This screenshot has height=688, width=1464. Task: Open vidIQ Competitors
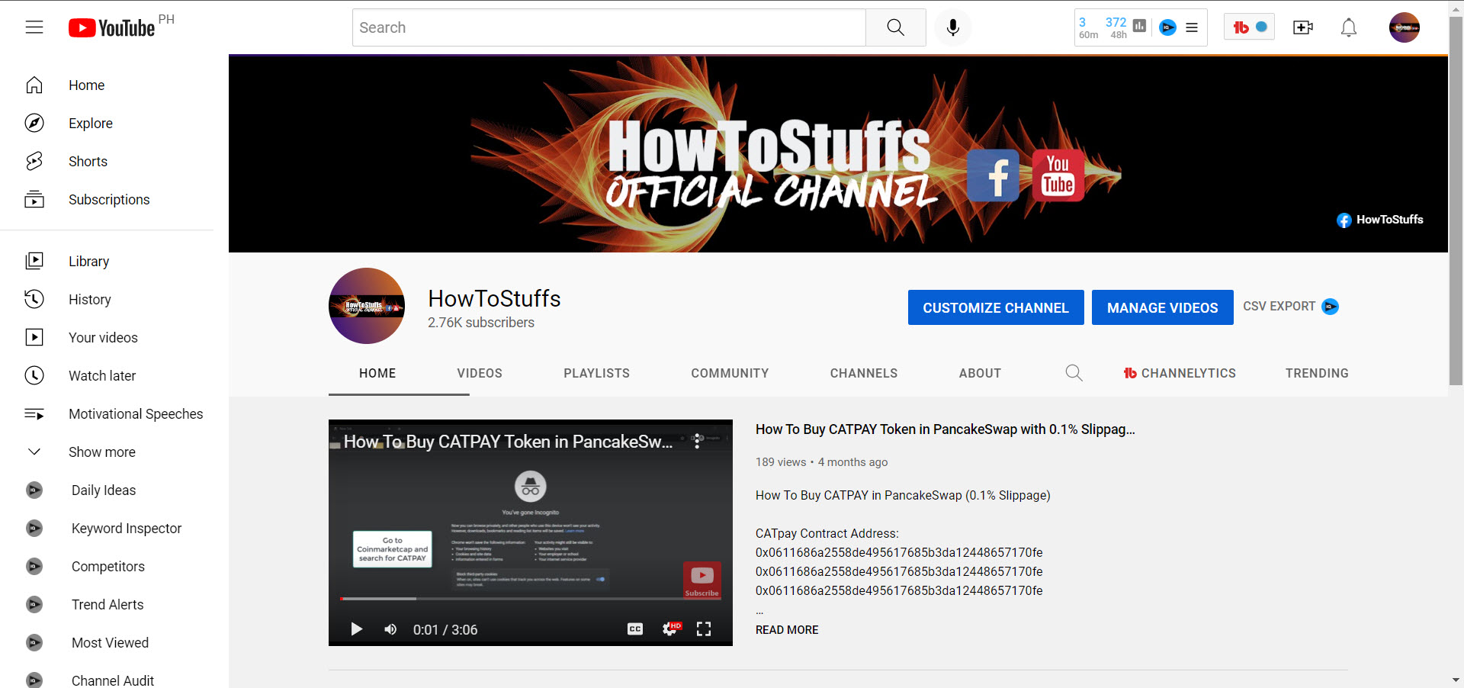107,567
